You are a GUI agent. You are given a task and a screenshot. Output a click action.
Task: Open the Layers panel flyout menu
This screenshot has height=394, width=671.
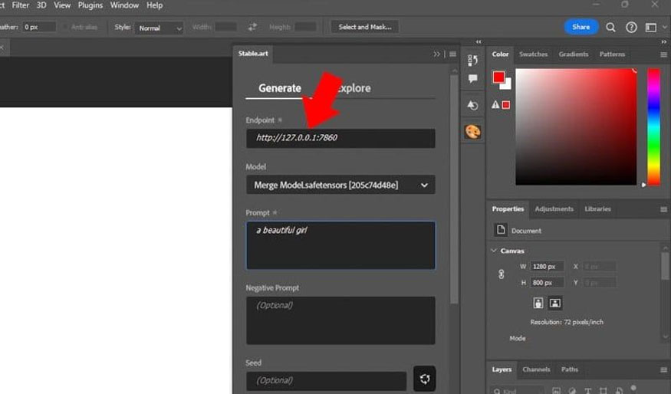(x=663, y=369)
